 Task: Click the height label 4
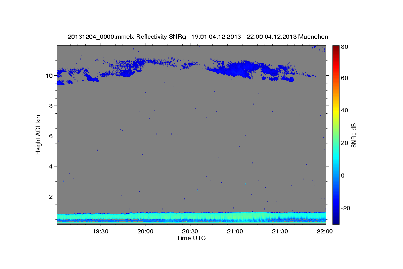click(51, 166)
